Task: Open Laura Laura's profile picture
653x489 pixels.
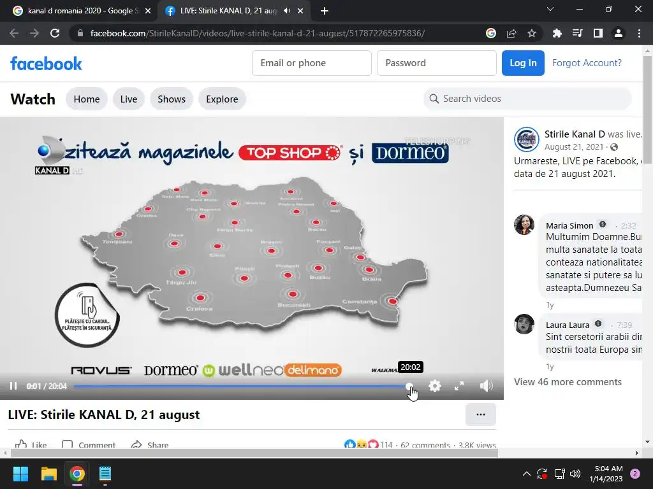Action: pos(524,324)
